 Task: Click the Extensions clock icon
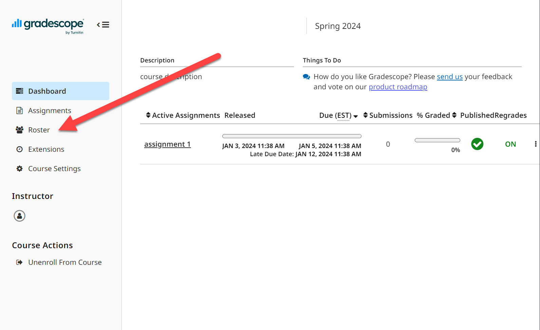click(x=20, y=149)
